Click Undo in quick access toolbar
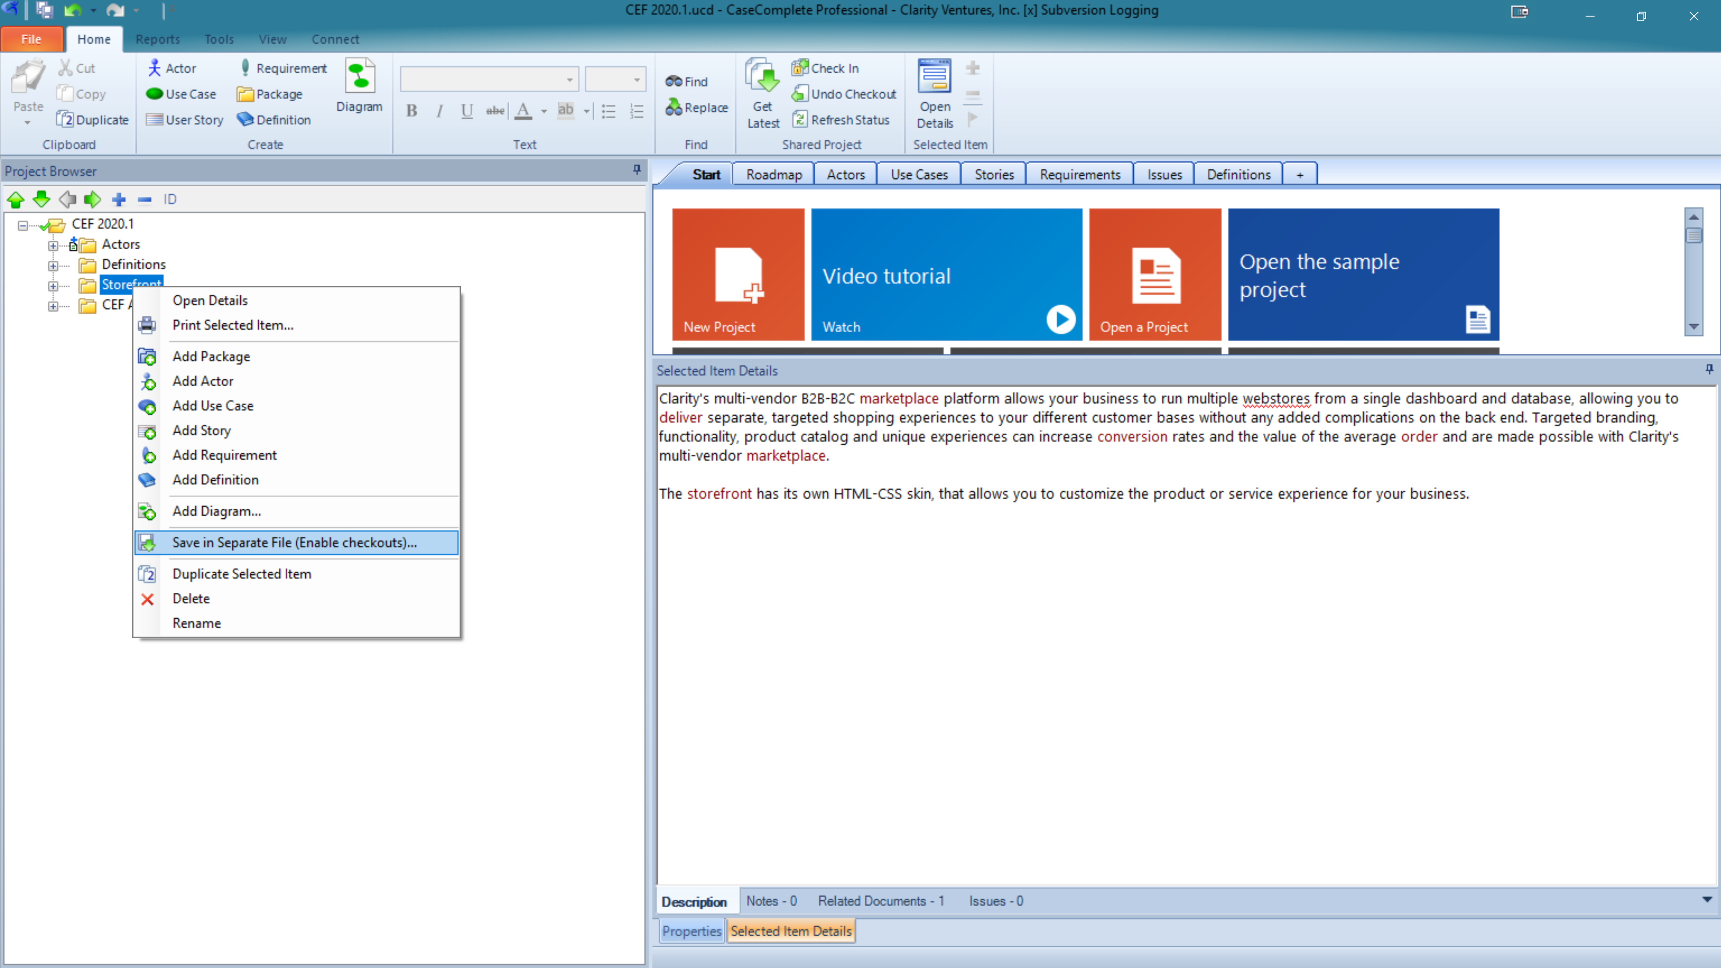Image resolution: width=1721 pixels, height=968 pixels. tap(73, 10)
